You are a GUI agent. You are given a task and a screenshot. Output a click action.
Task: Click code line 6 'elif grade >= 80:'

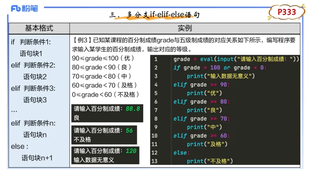pyautogui.click(x=201, y=102)
